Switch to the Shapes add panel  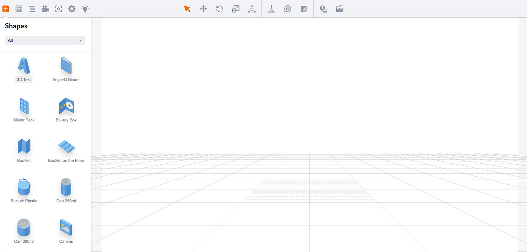pyautogui.click(x=6, y=8)
